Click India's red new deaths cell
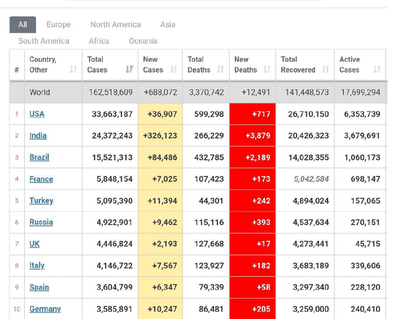Screen dimensions: 394x319 coord(253,136)
